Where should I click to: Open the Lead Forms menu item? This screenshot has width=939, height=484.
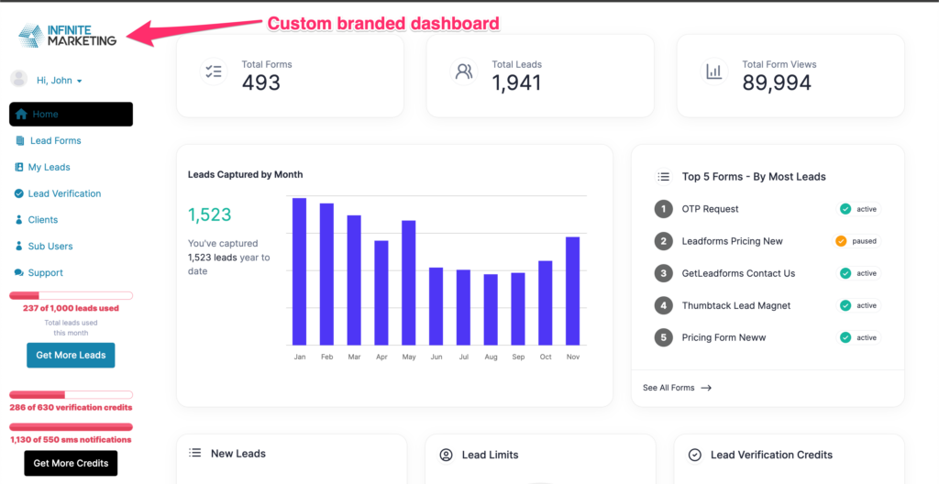[x=55, y=141]
